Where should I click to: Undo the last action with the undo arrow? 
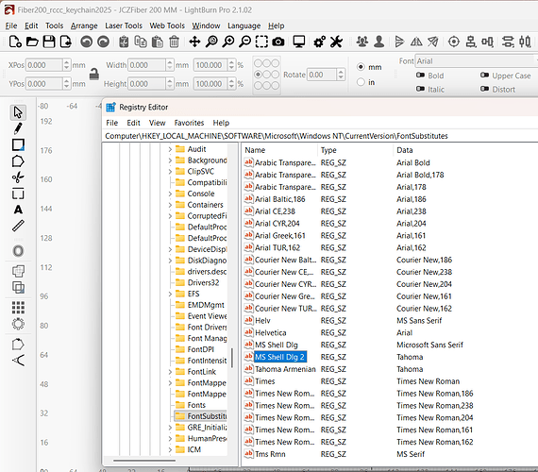point(87,42)
